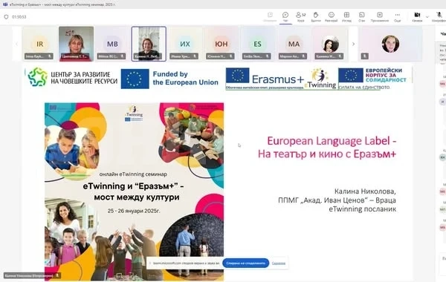Click the shield security icon near timer
This screenshot has height=282, width=446.
6,17
